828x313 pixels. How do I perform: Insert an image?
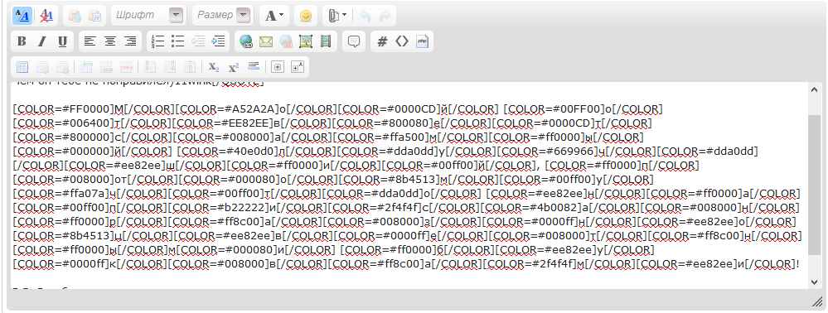point(306,41)
